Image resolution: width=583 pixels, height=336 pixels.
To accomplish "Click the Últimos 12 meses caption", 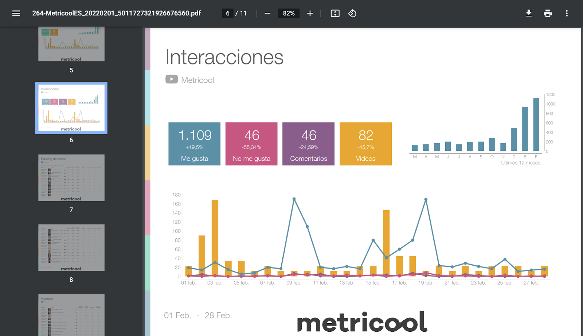I will click(521, 163).
